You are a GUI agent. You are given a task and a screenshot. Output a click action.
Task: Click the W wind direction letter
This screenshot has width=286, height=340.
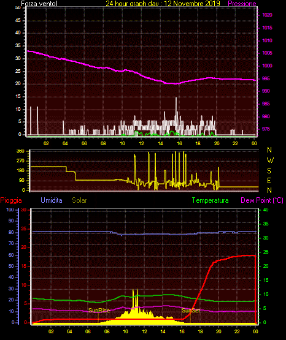click(x=270, y=161)
